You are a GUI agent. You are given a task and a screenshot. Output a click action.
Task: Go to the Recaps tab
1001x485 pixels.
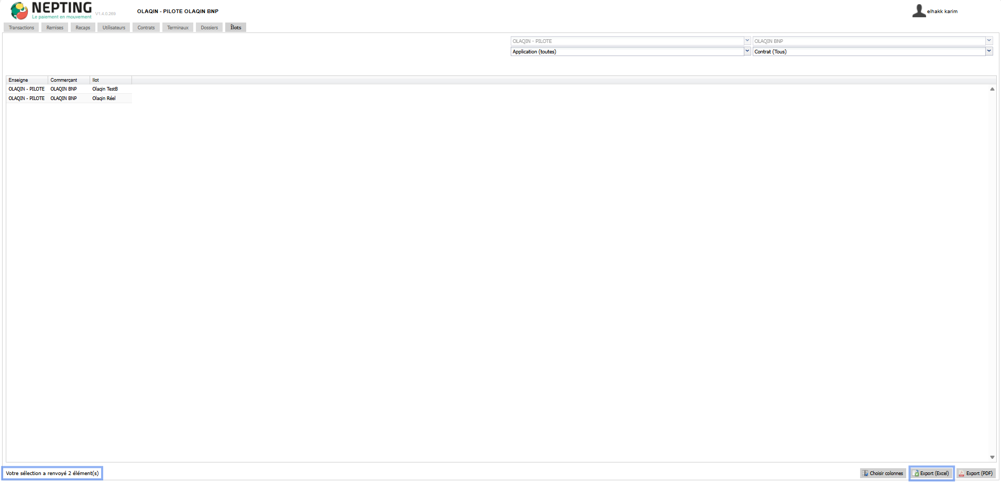(83, 28)
